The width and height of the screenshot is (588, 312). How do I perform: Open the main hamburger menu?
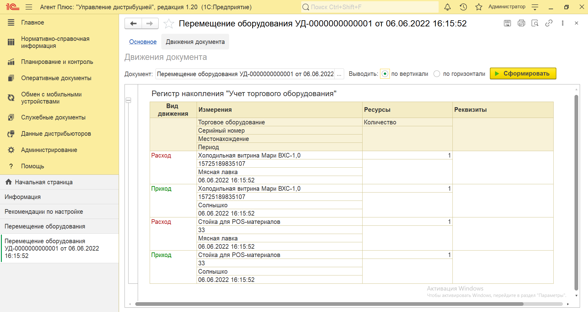tap(29, 7)
